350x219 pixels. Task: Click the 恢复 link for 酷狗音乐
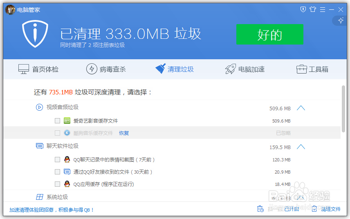point(124,133)
